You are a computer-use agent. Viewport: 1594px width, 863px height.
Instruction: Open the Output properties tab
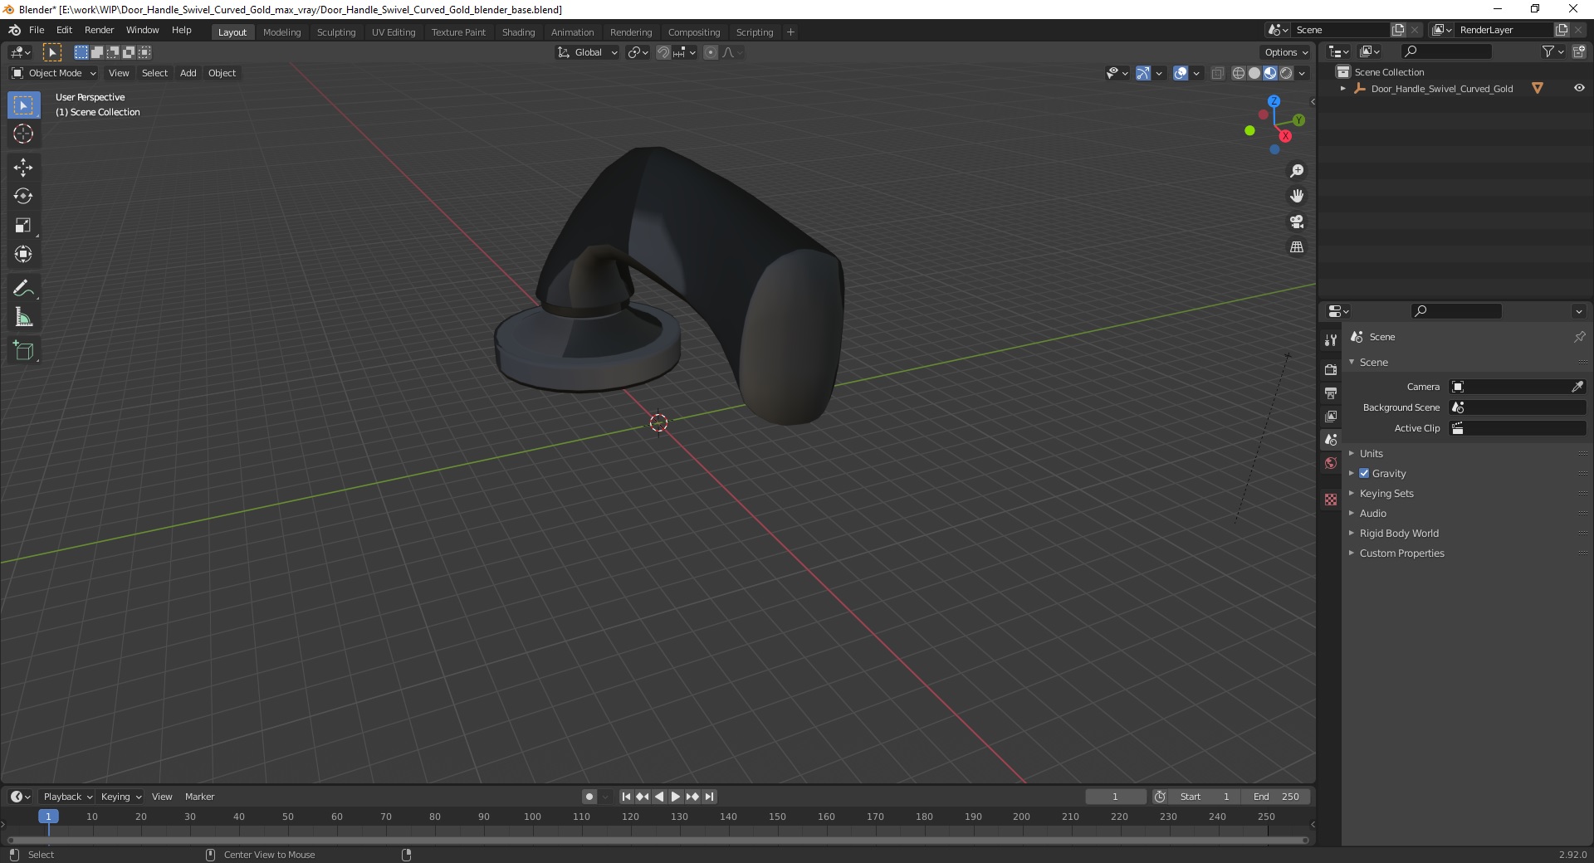[x=1331, y=392]
